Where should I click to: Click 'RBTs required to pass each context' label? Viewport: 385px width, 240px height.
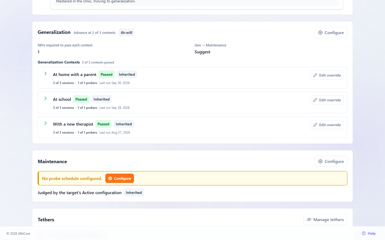coord(65,45)
